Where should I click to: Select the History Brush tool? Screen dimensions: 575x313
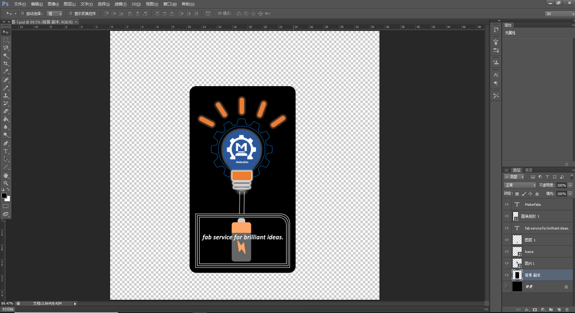pos(6,103)
